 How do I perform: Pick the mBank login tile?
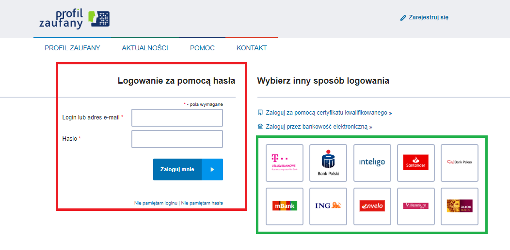click(285, 206)
